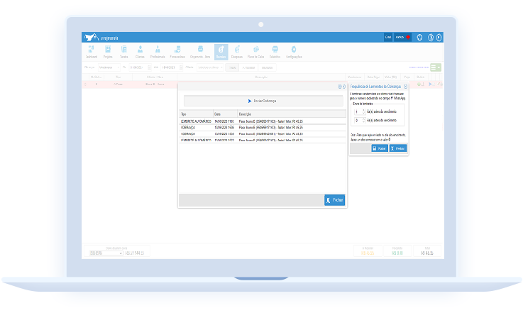Adjust first reminder days stepper
523x313 pixels.
(x=363, y=111)
